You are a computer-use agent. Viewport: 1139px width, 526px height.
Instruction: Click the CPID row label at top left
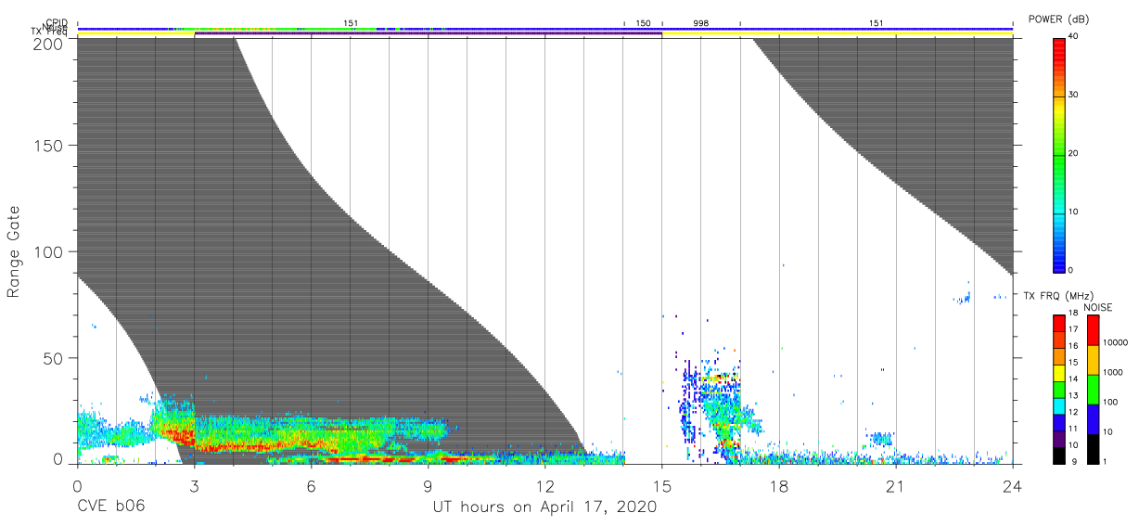click(57, 22)
